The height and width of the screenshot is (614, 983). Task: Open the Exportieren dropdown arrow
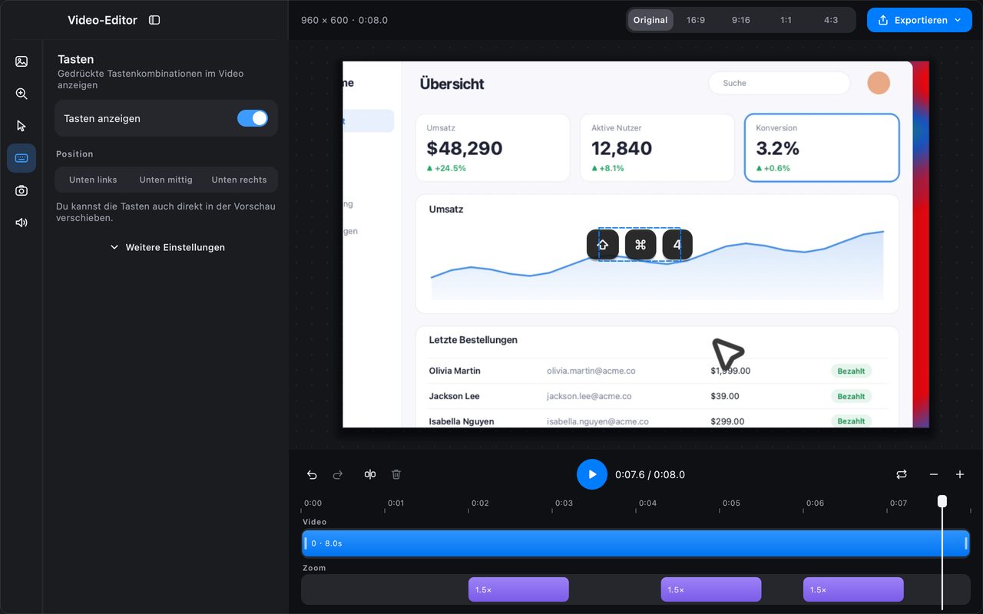click(x=958, y=20)
